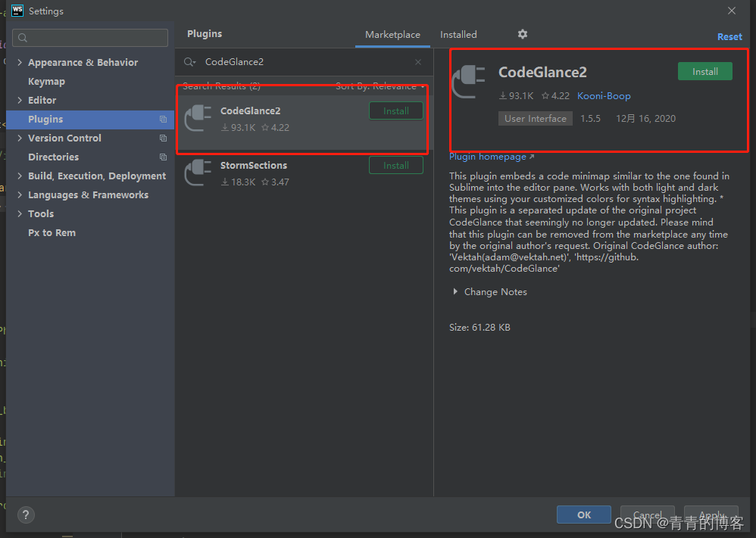Expand the Version Control node
Image resolution: width=756 pixels, height=538 pixels.
[x=20, y=138]
